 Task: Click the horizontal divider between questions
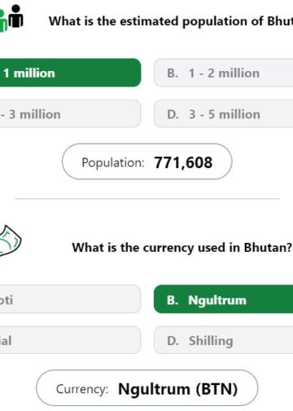click(147, 199)
